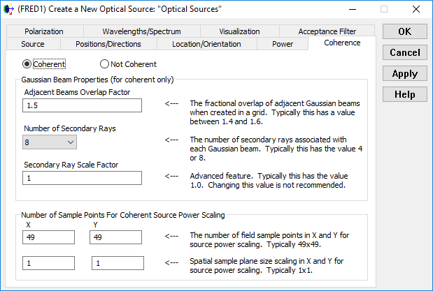Select the Not Coherent option

(x=105, y=64)
